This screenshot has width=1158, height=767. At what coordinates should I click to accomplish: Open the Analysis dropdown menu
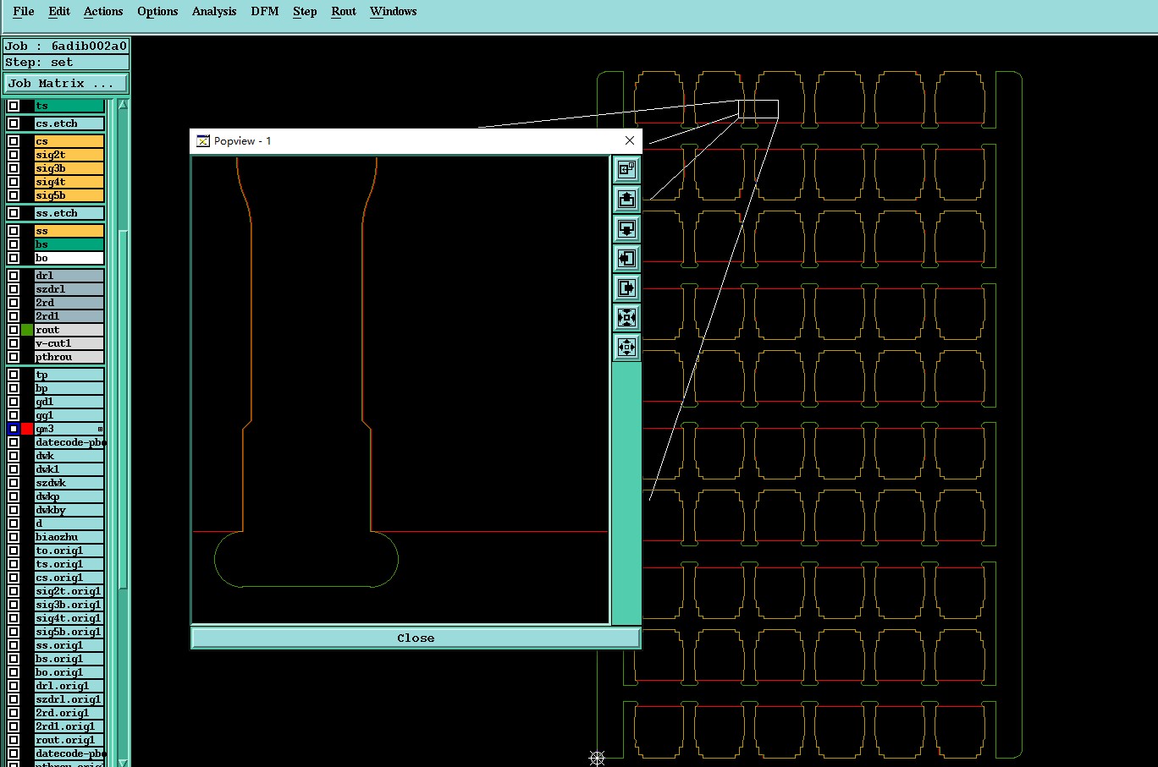214,12
